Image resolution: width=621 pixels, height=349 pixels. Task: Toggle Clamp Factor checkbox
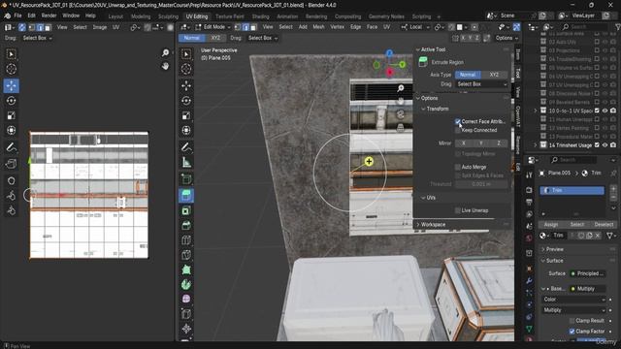(x=572, y=332)
